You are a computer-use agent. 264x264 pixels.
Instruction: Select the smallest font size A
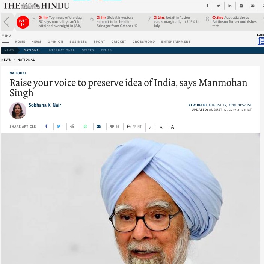(x=150, y=128)
